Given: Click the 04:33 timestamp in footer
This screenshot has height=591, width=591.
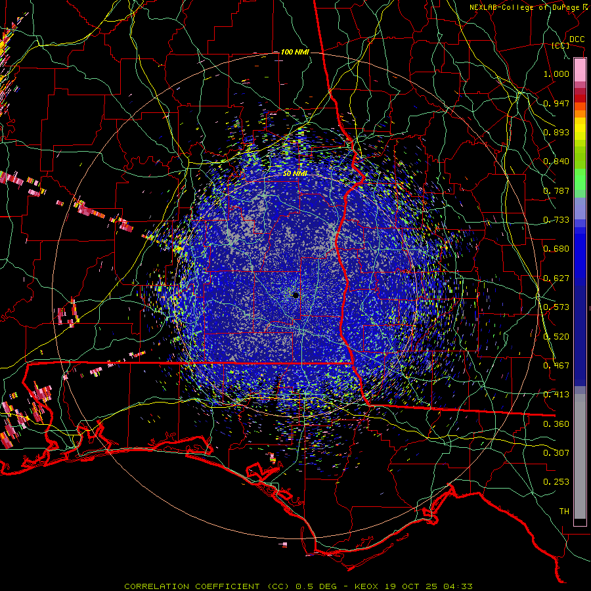Looking at the screenshot, I should coord(458,586).
